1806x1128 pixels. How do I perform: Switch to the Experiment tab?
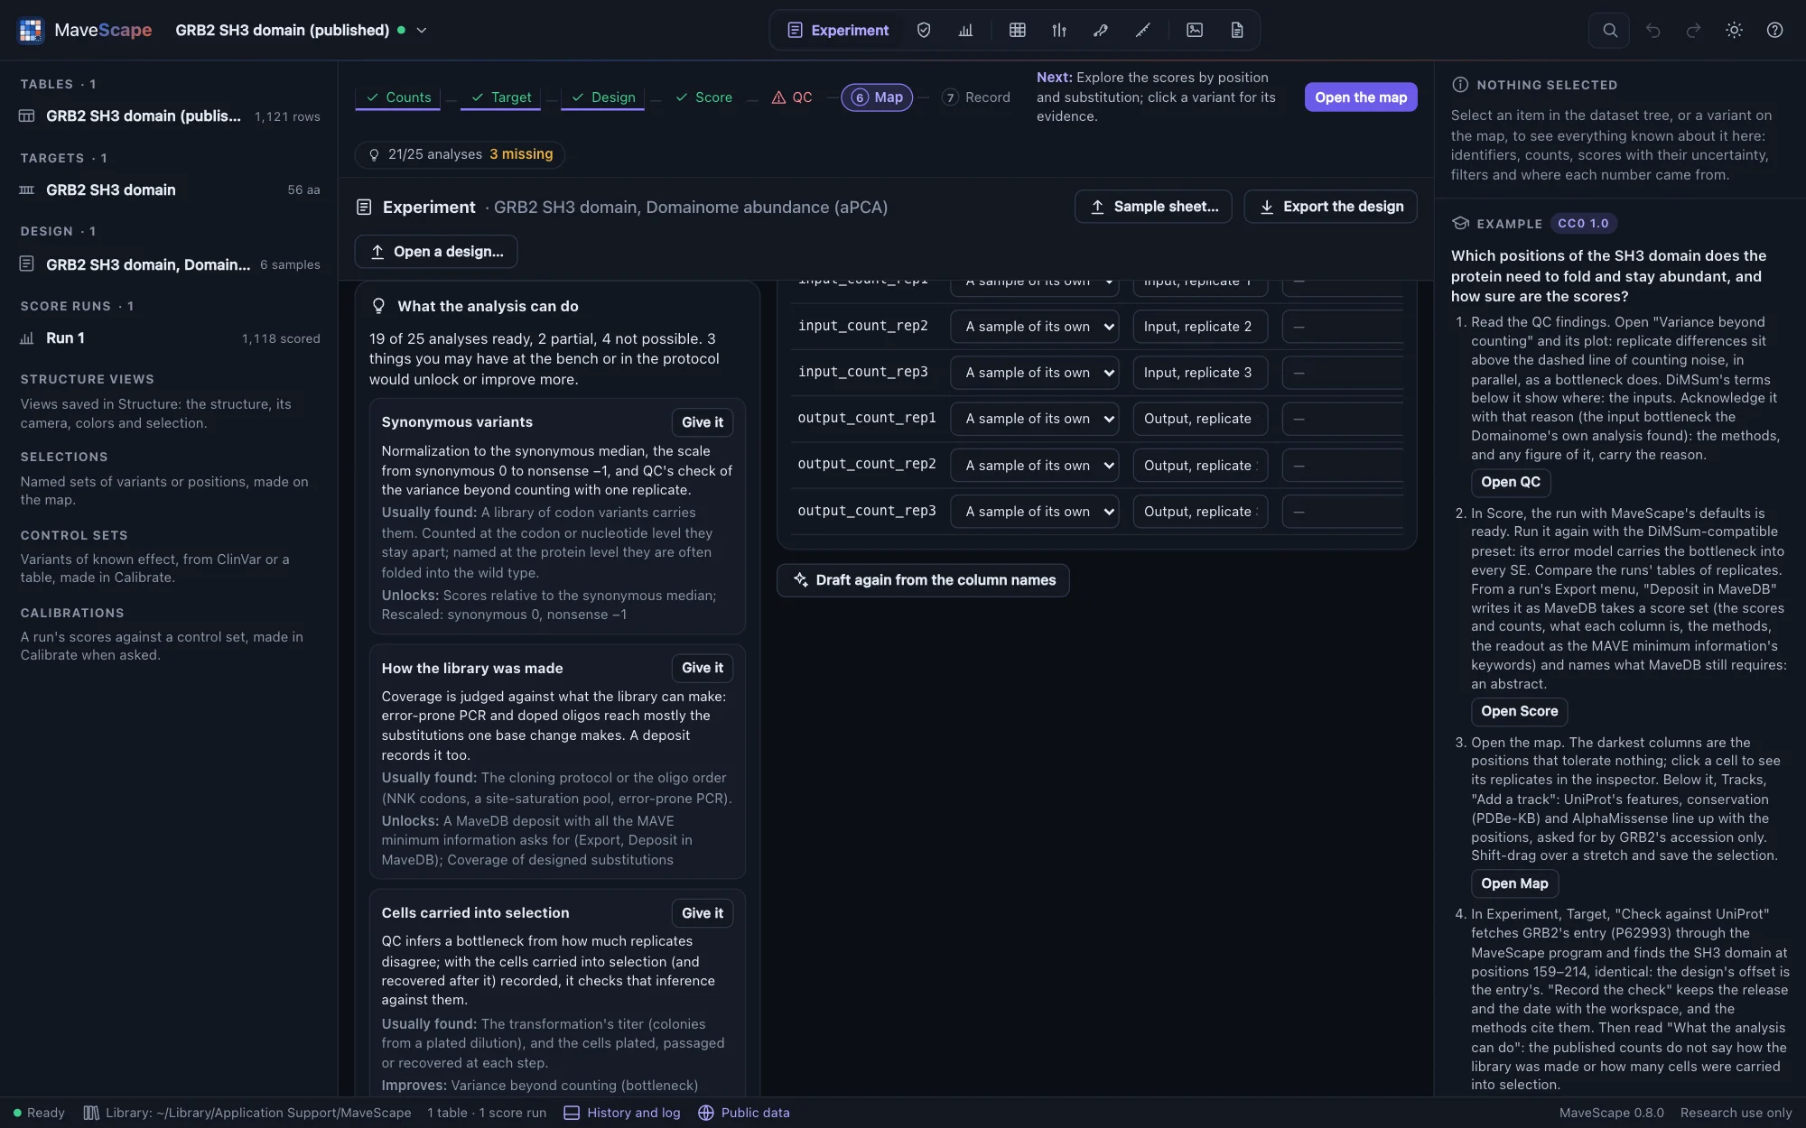pyautogui.click(x=838, y=30)
